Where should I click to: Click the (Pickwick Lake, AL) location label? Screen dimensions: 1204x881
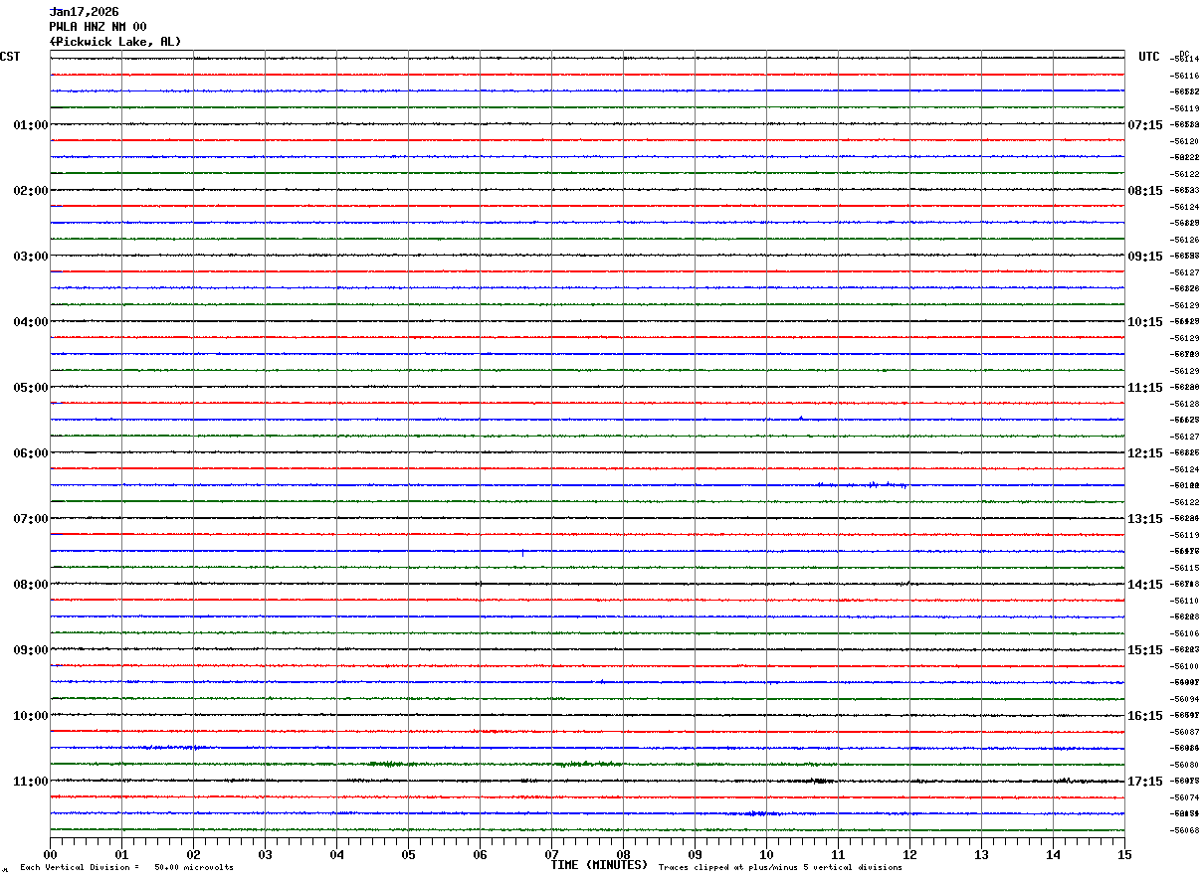pyautogui.click(x=114, y=42)
